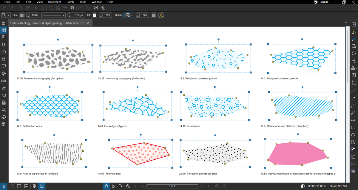Toggle single page view mode
This screenshot has width=358, height=190.
[x=12, y=186]
